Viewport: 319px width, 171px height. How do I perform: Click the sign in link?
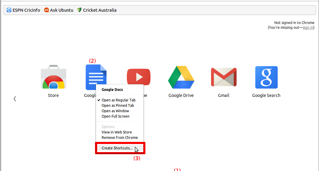[308, 28]
